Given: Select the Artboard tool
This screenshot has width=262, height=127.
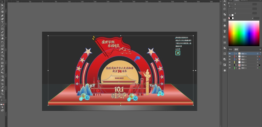Looking at the screenshot, I should click(x=2, y=84).
